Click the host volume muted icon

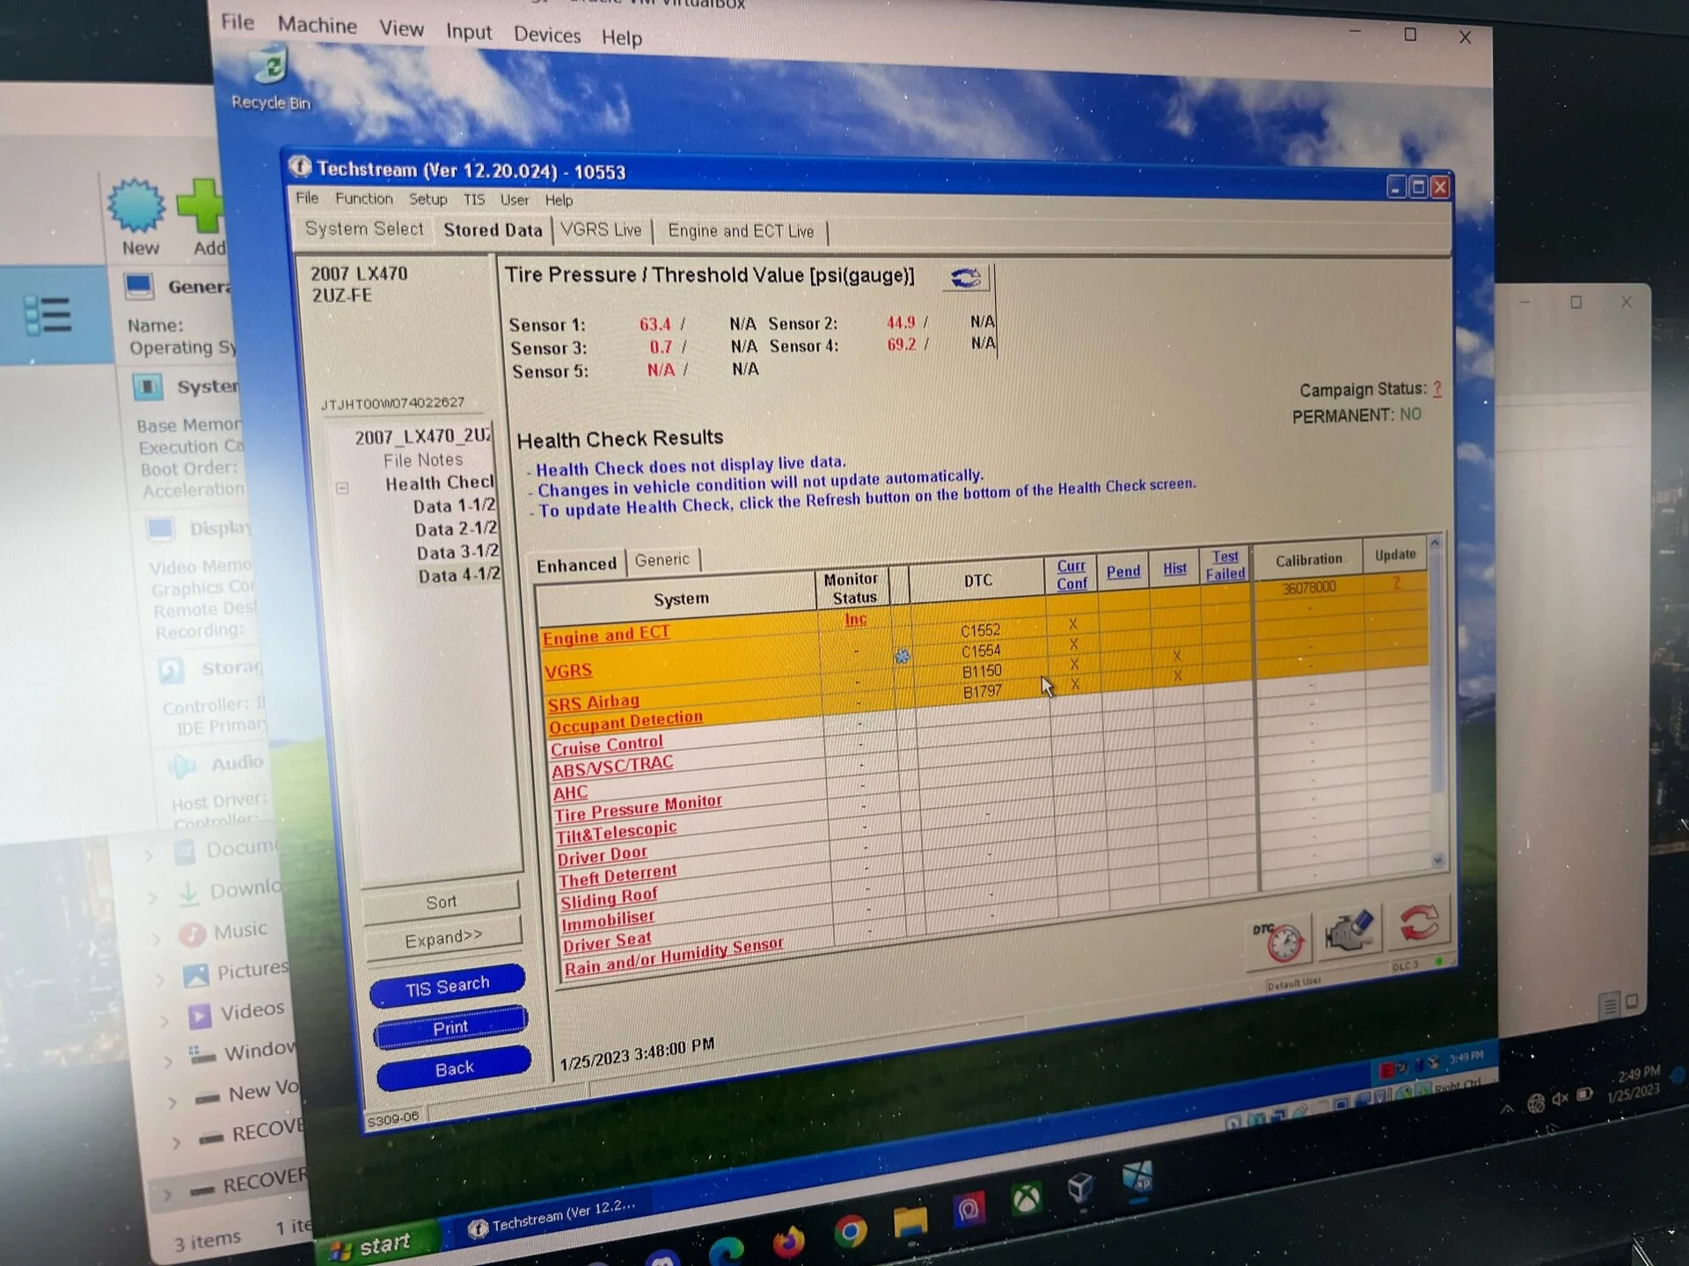pos(1561,1099)
